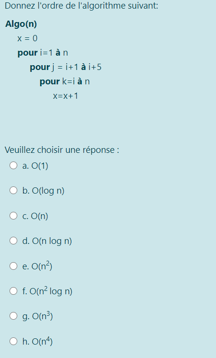Click the answer label text 'a. O(1)'
The width and height of the screenshot is (216, 358).
[35, 166]
